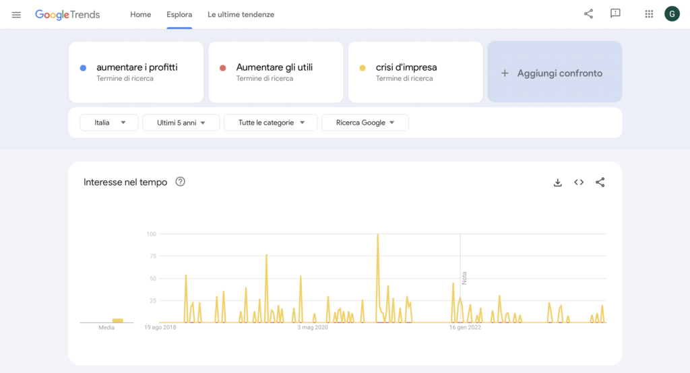
Task: Open help for Interesse nel tempo
Action: 180,182
